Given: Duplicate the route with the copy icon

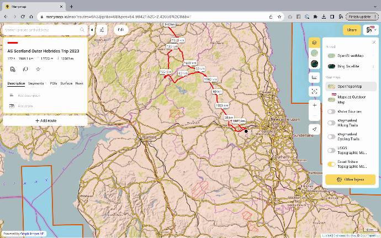Looking at the screenshot, I should pos(25,69).
